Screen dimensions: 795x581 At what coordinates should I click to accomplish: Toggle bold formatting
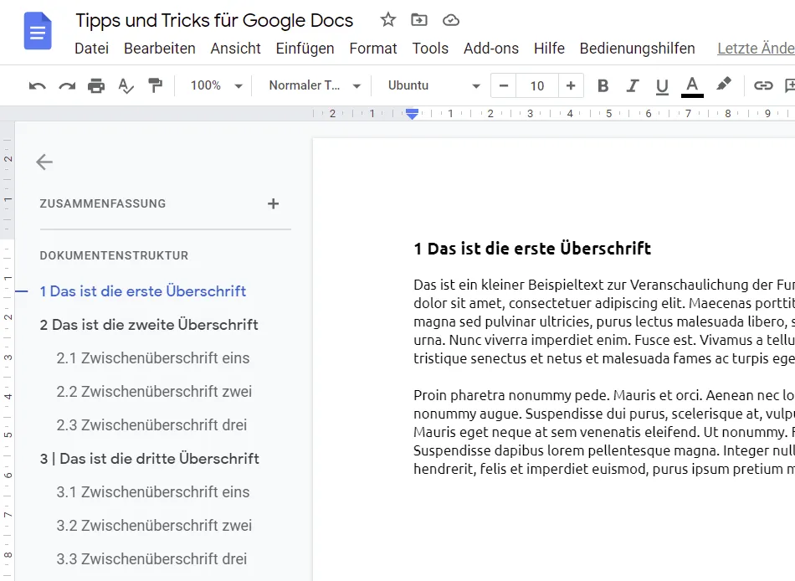click(x=603, y=85)
